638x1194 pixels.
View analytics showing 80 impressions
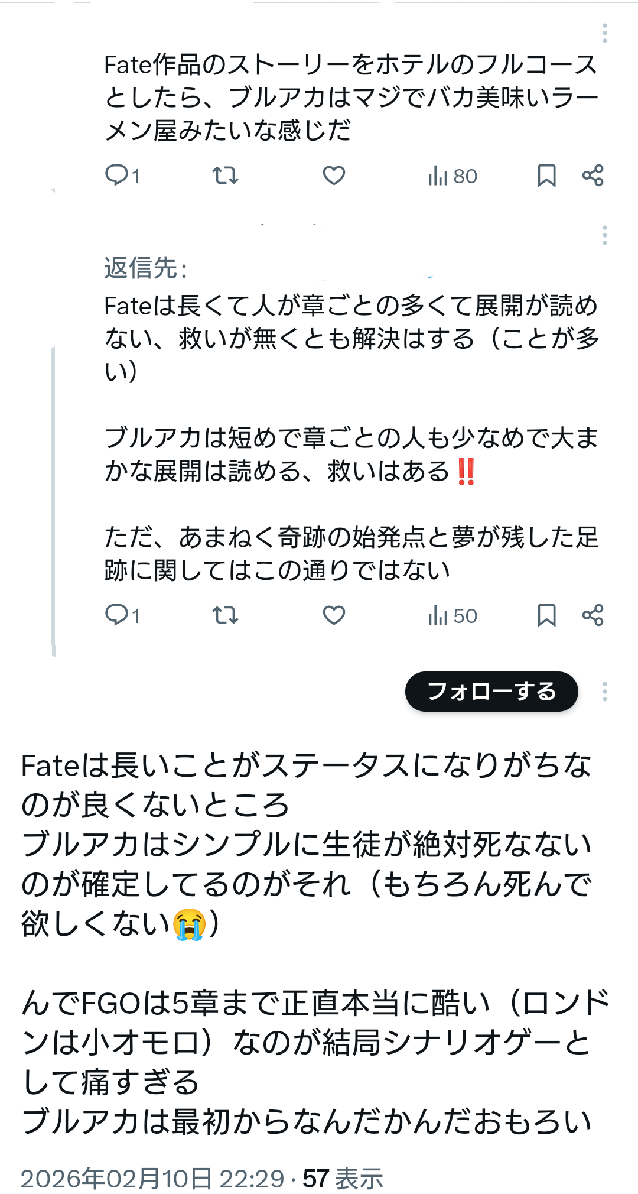pyautogui.click(x=453, y=176)
